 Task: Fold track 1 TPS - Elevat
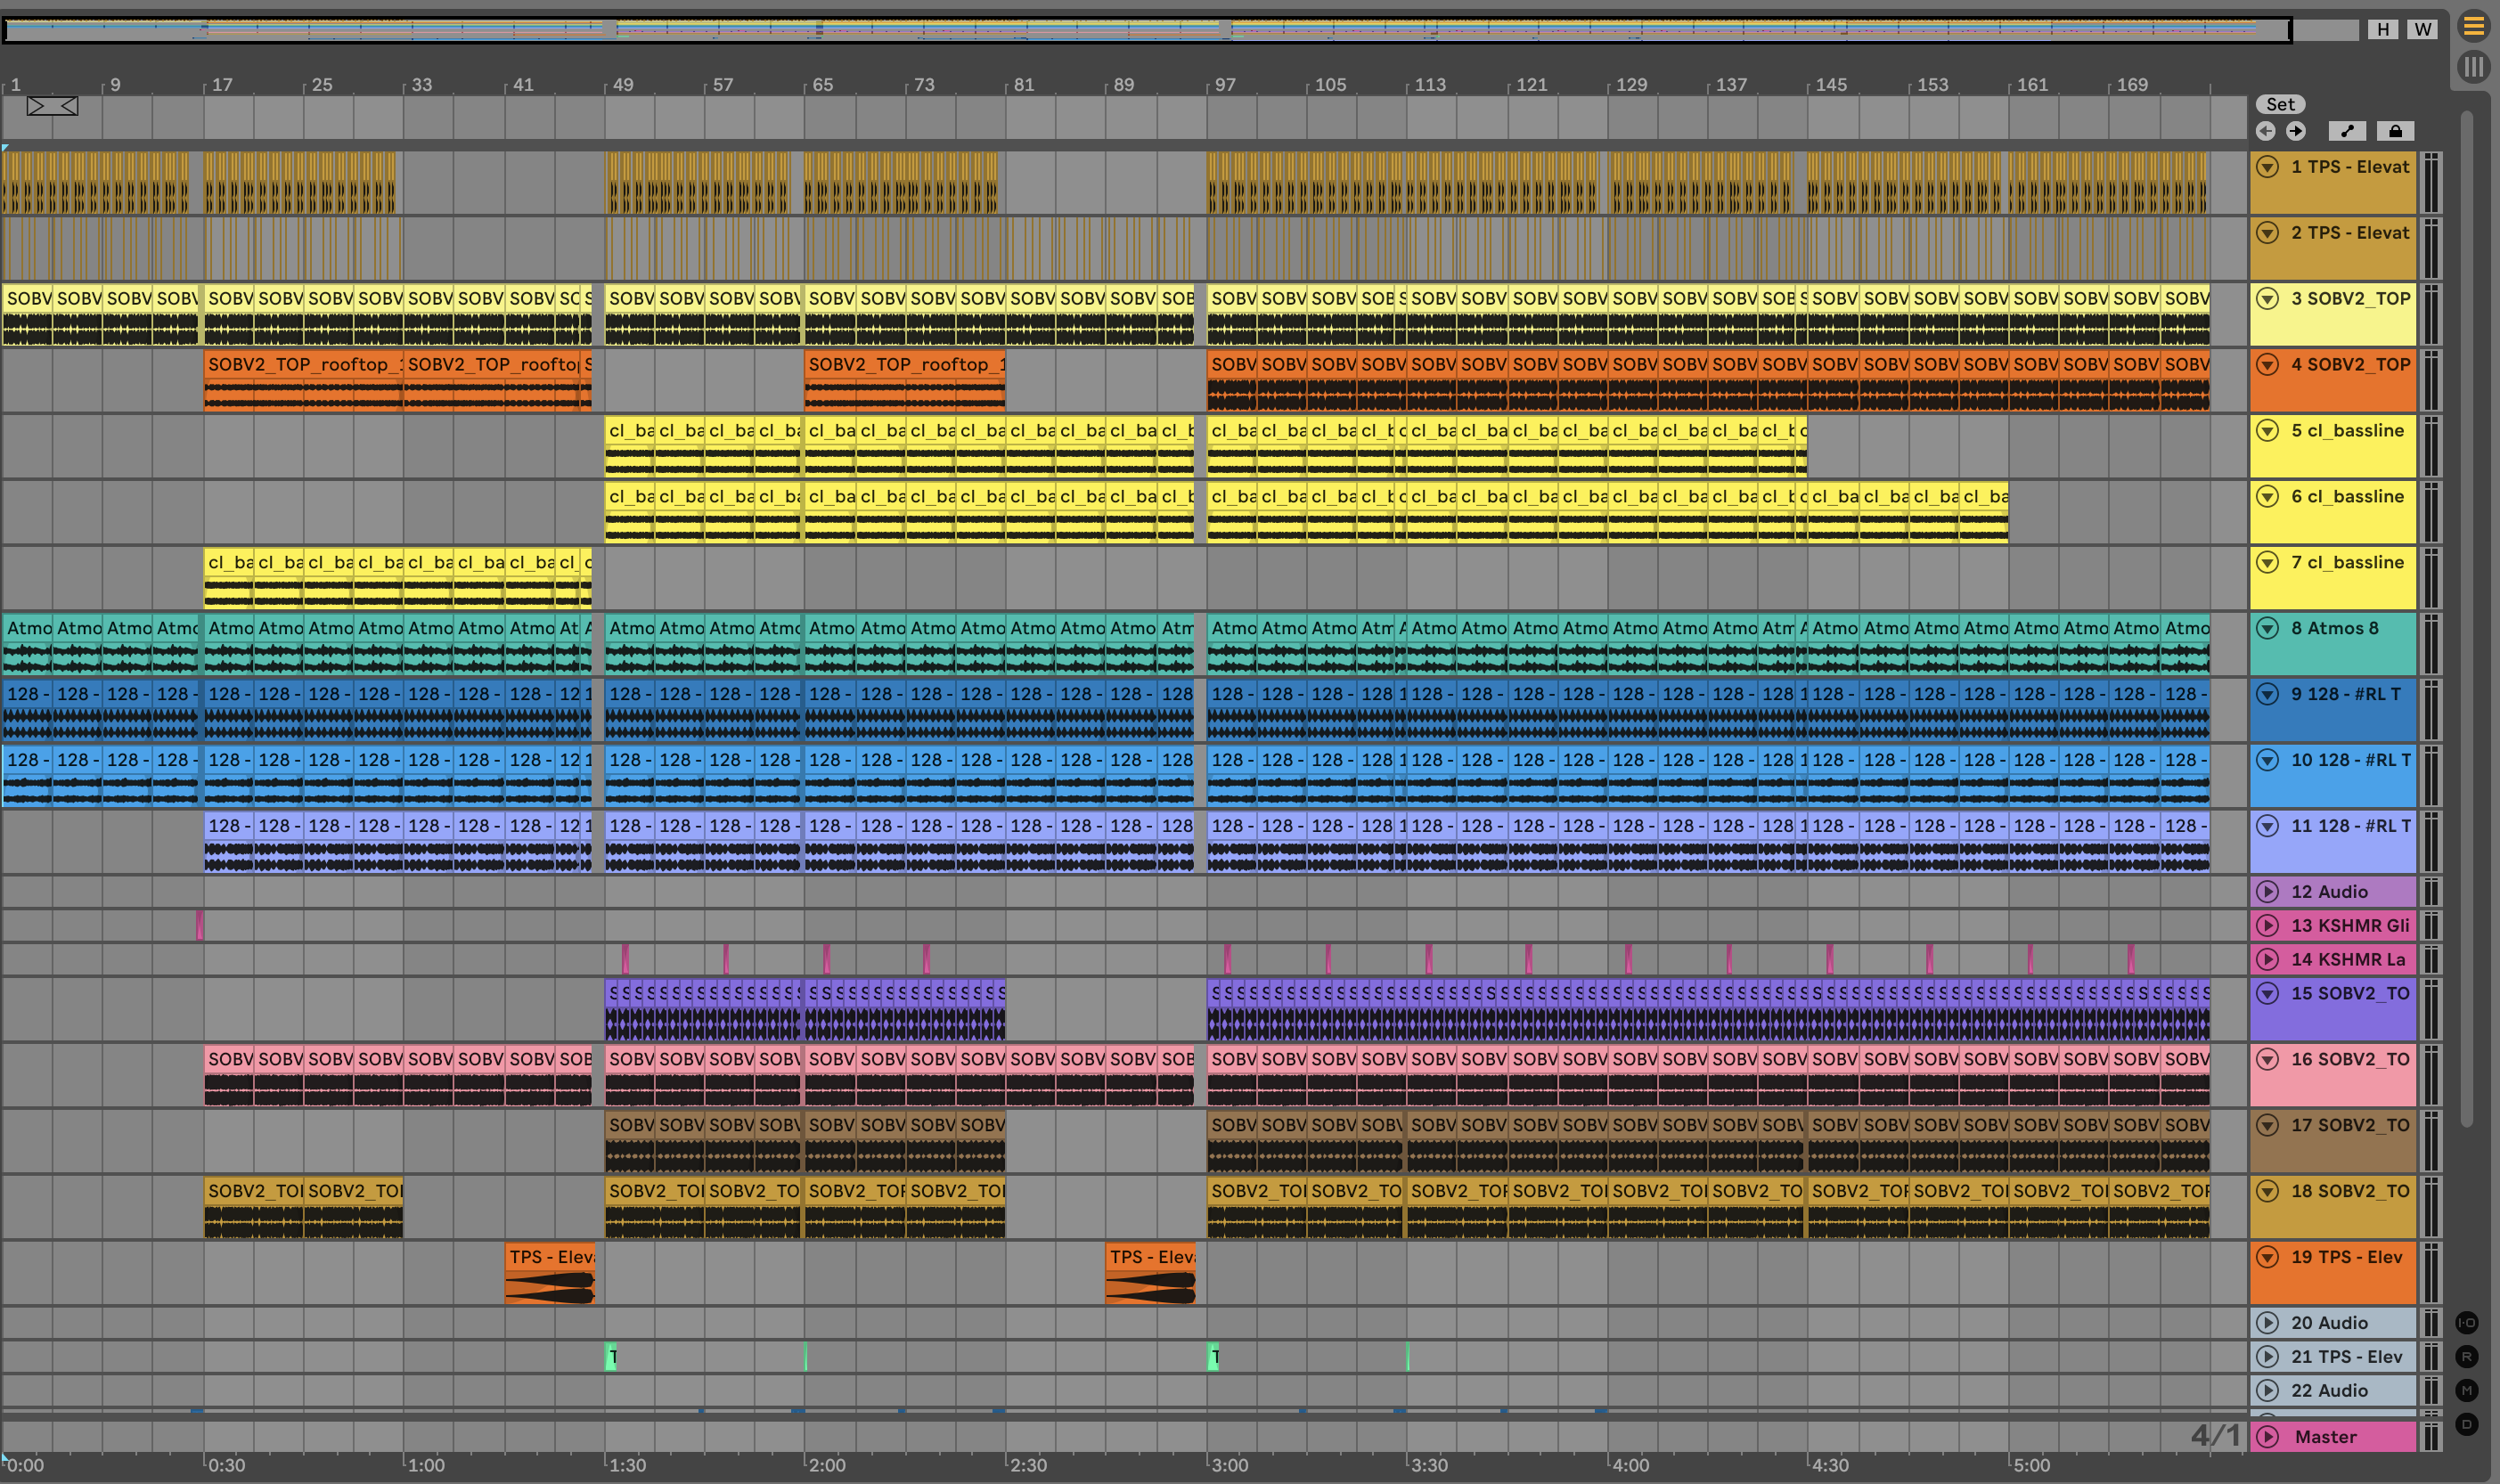click(x=2268, y=167)
